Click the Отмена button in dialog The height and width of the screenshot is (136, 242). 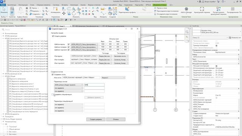pyautogui.click(x=116, y=119)
